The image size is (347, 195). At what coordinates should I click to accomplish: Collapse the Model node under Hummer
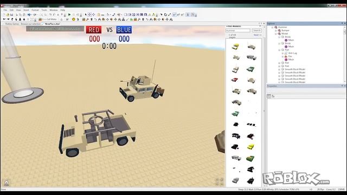point(276,34)
